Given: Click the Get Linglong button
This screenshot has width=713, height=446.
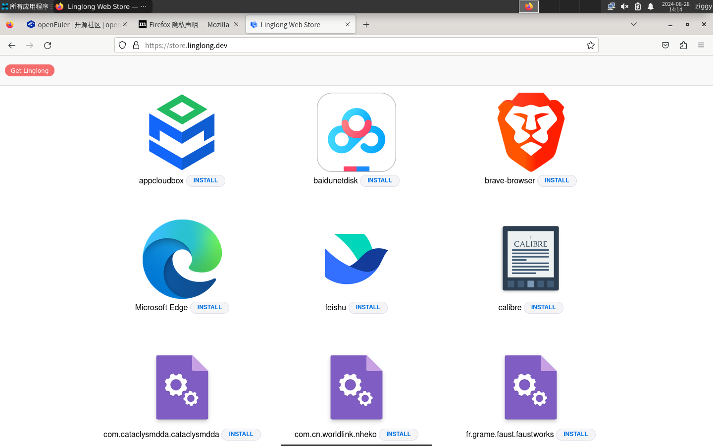Looking at the screenshot, I should (x=30, y=70).
